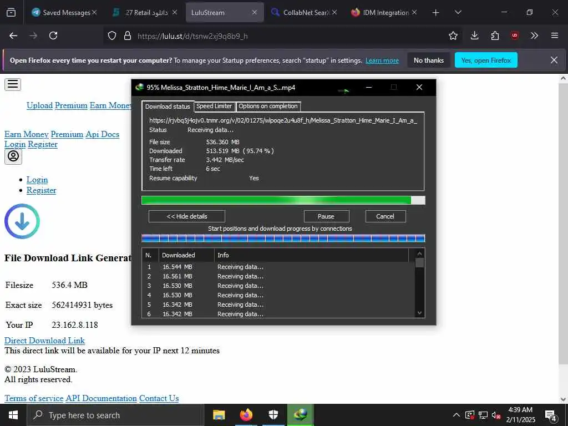Viewport: 568px width, 426px height.
Task: Switch to the CollabNet Search tab
Action: (305, 12)
